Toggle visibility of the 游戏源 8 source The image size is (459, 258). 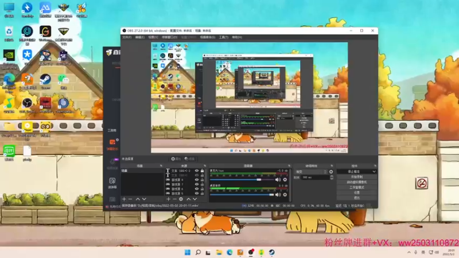(197, 179)
